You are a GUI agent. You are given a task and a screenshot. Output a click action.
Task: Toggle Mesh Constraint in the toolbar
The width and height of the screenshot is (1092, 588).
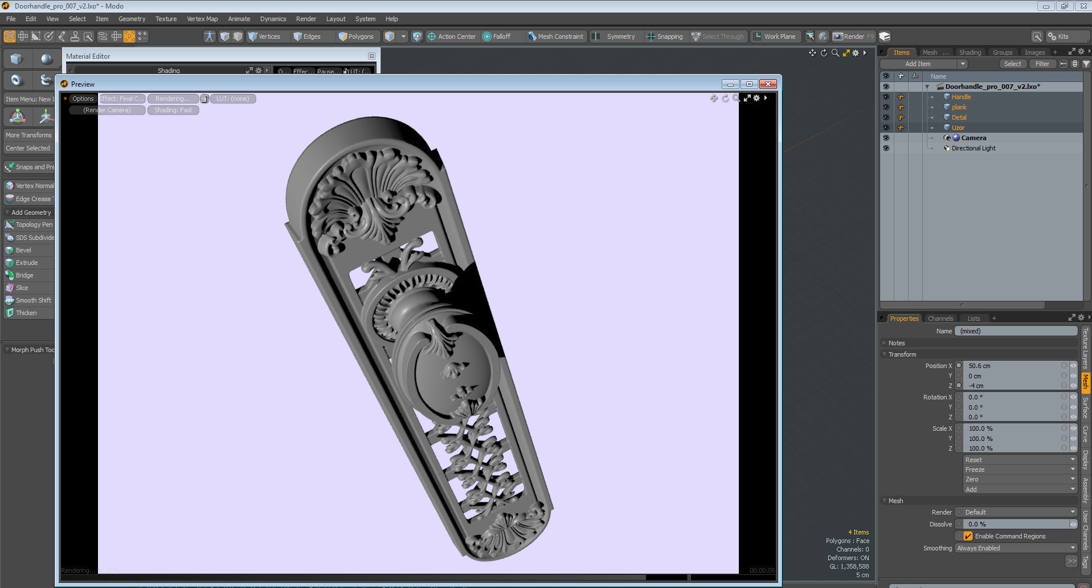coord(555,36)
